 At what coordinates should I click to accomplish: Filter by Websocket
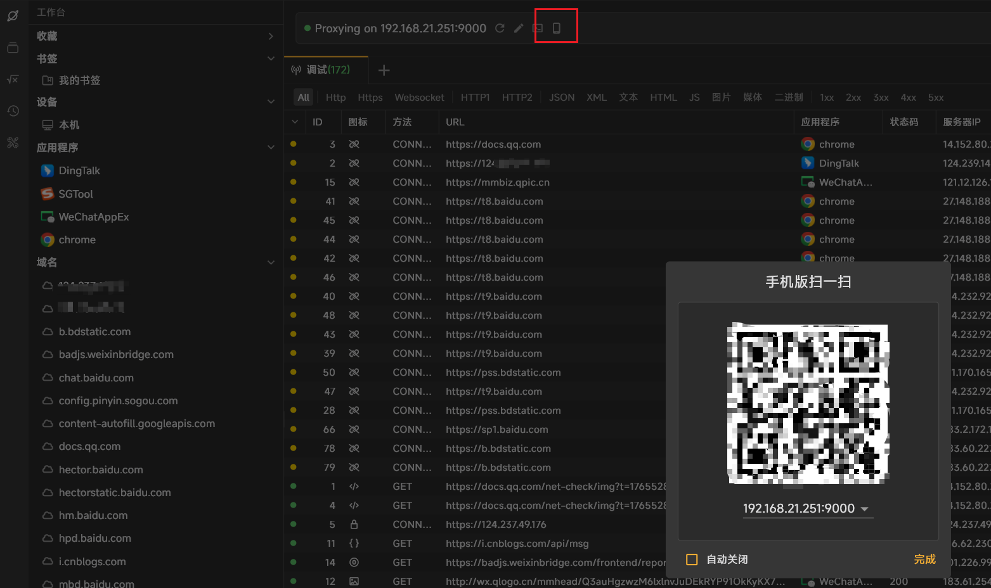419,97
